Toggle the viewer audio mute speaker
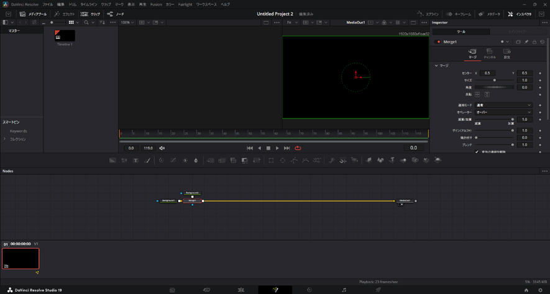This screenshot has height=294, width=550. 162,148
